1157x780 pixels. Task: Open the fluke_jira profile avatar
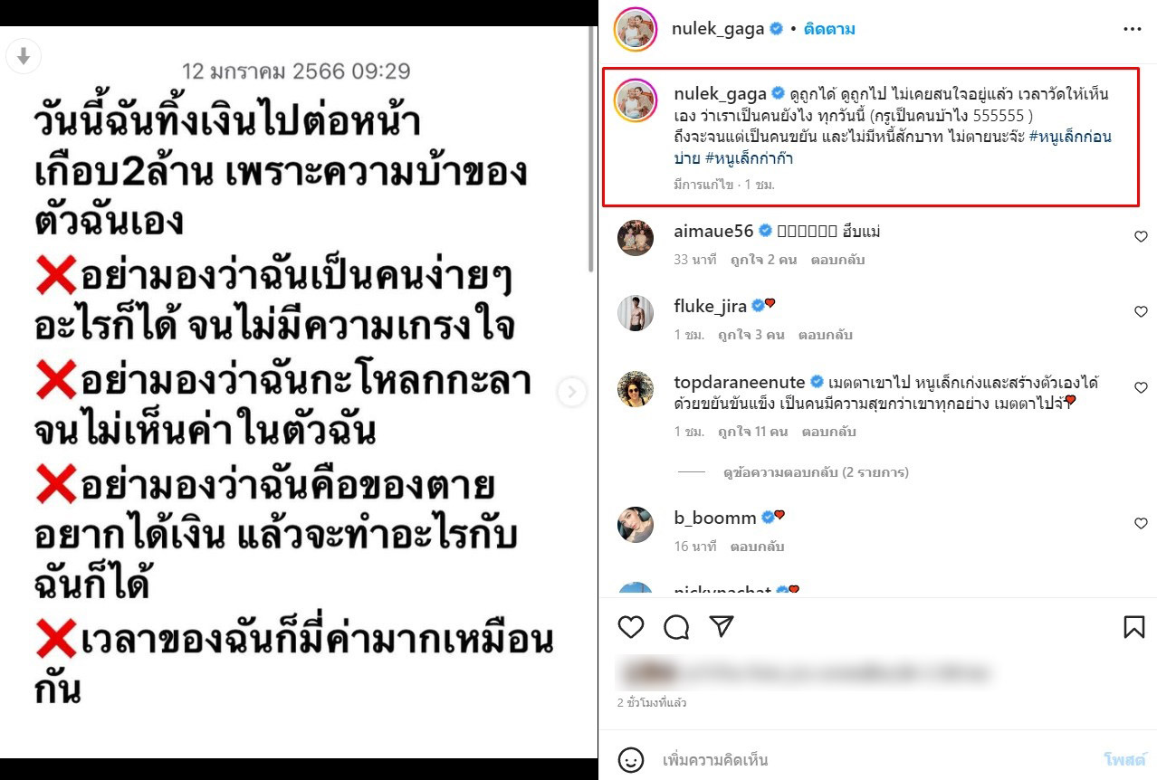(635, 312)
